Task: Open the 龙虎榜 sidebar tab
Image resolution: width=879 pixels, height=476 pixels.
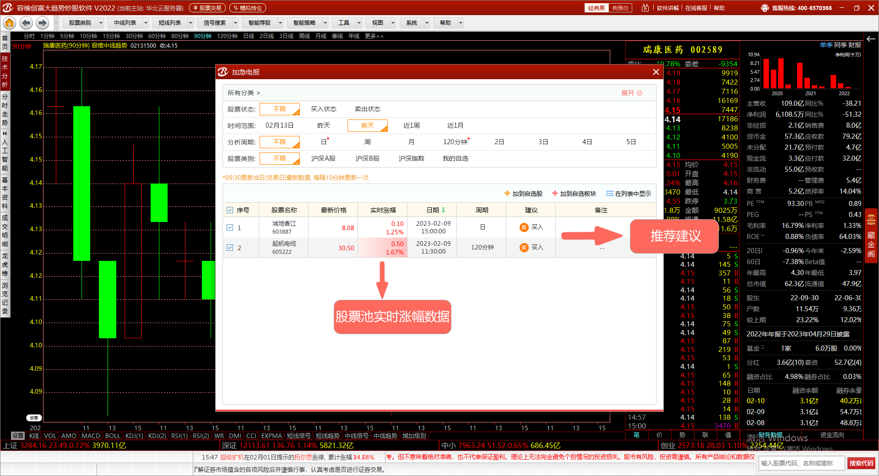Action: (x=5, y=265)
